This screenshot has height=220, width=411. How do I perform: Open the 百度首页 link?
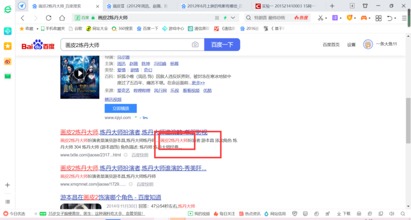(x=331, y=45)
